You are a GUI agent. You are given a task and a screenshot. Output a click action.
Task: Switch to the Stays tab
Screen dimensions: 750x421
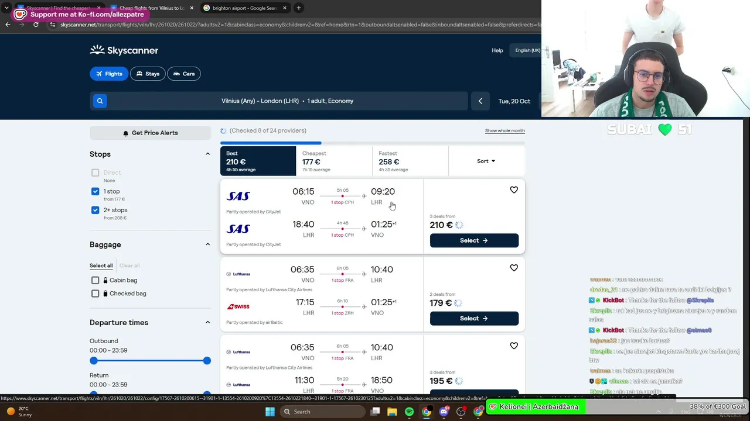click(x=148, y=74)
